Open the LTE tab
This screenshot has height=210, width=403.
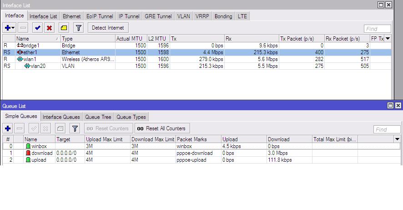coord(242,16)
